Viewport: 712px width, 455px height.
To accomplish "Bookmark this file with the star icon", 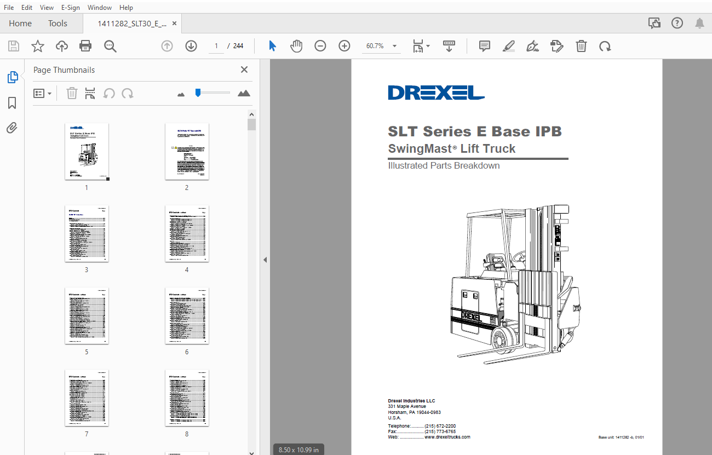I will 38,46.
